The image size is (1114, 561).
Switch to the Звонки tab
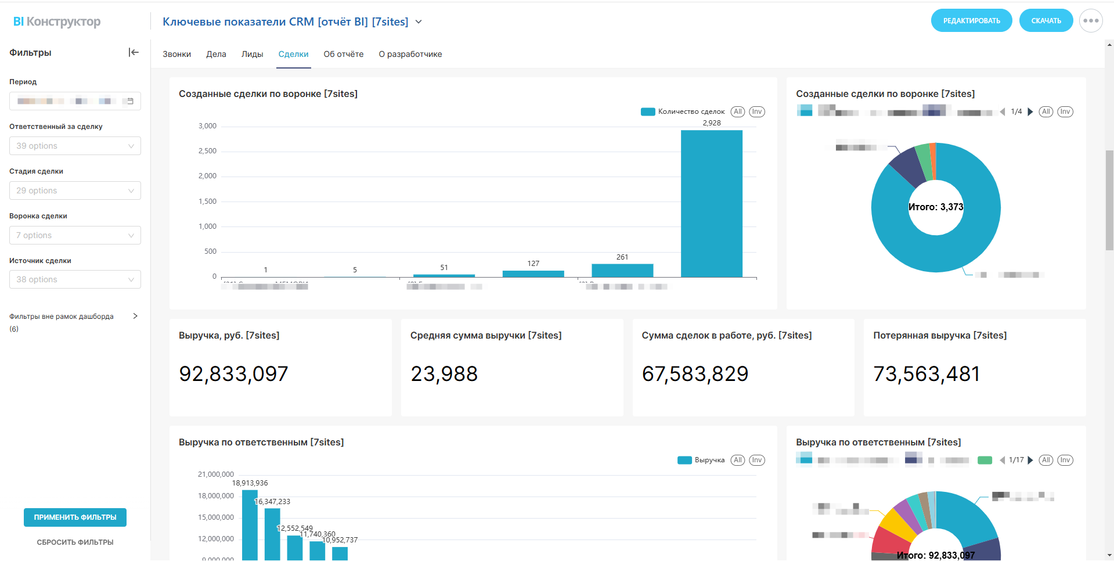(176, 54)
